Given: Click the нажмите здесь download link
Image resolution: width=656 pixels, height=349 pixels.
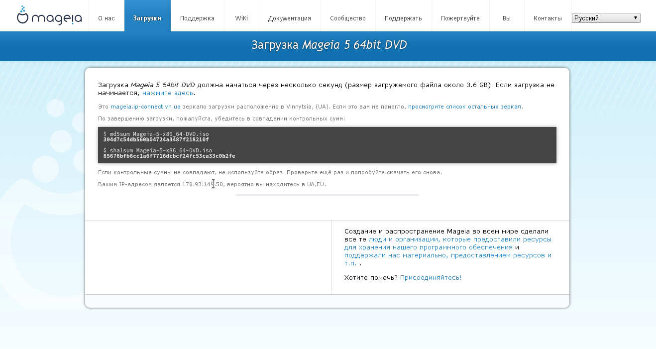Looking at the screenshot, I should click(x=167, y=93).
